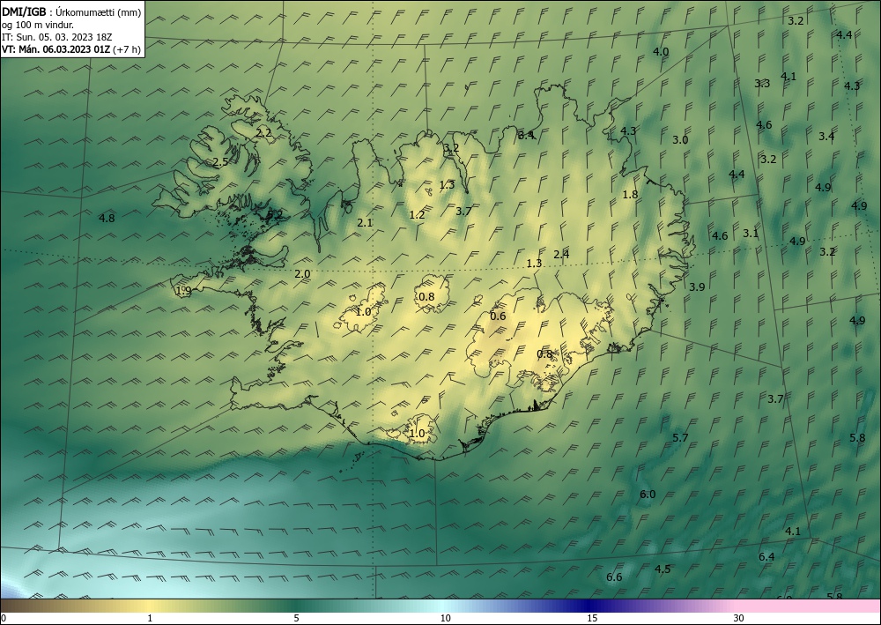Click the 0.6 value on Vatnajökull glacier

(498, 316)
